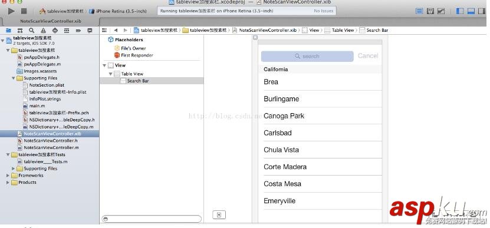
Task: Collapse Supporting Files above NoteSection.plist
Action: tap(14, 78)
